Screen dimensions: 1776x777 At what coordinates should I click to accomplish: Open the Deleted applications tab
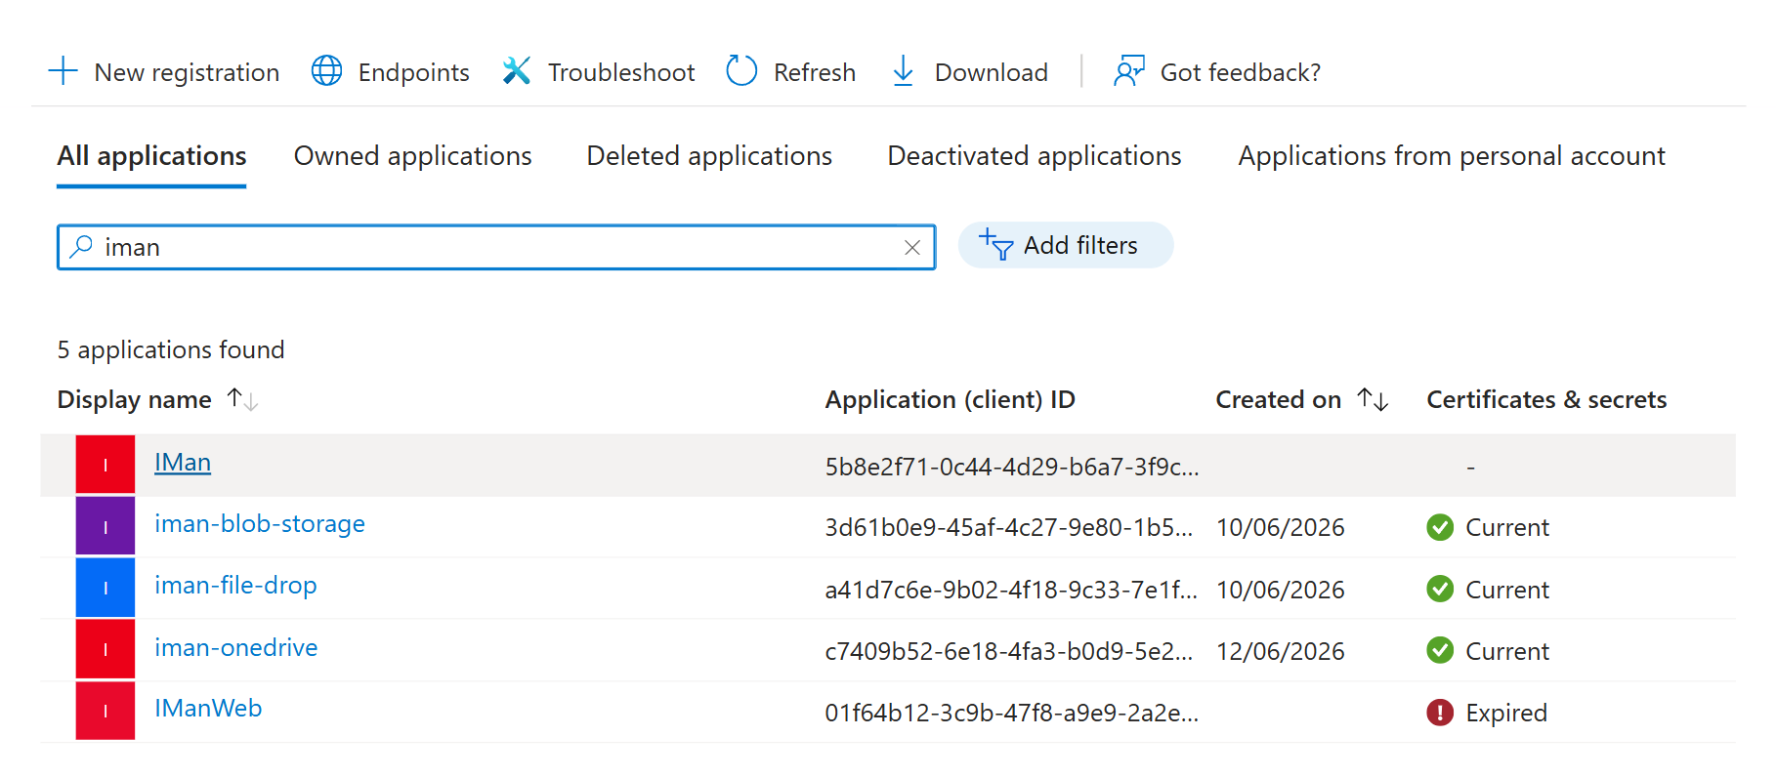pos(709,156)
